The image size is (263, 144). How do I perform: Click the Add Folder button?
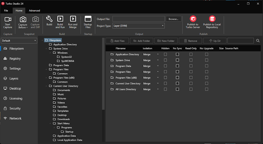(141, 41)
